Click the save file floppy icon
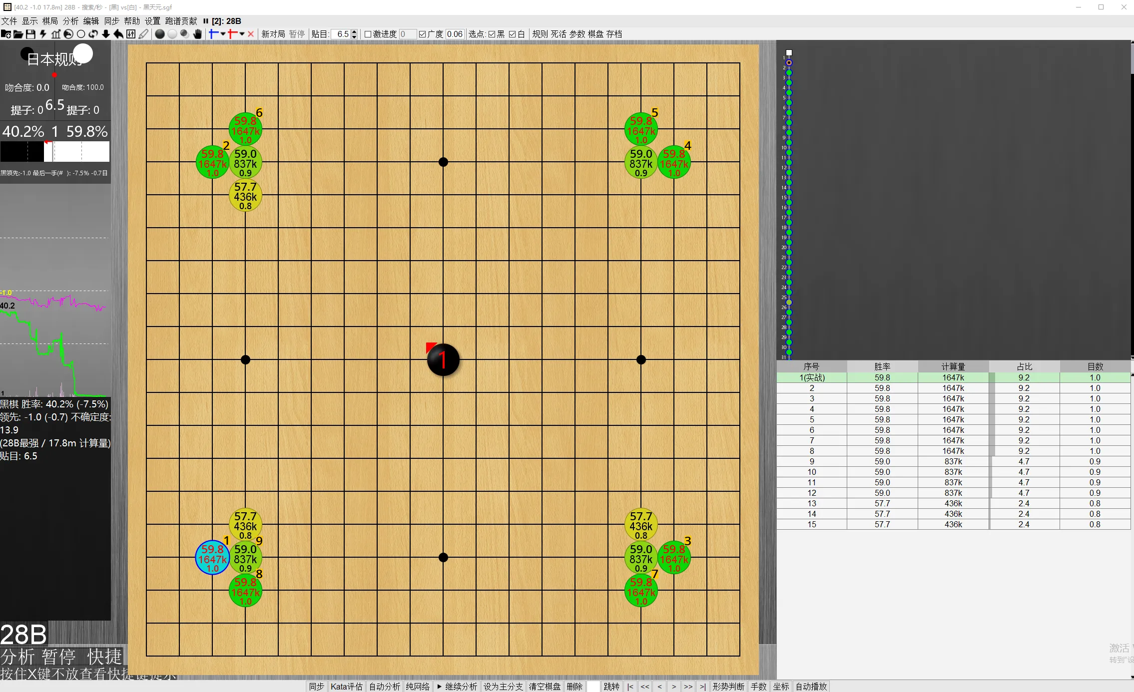 pos(30,34)
